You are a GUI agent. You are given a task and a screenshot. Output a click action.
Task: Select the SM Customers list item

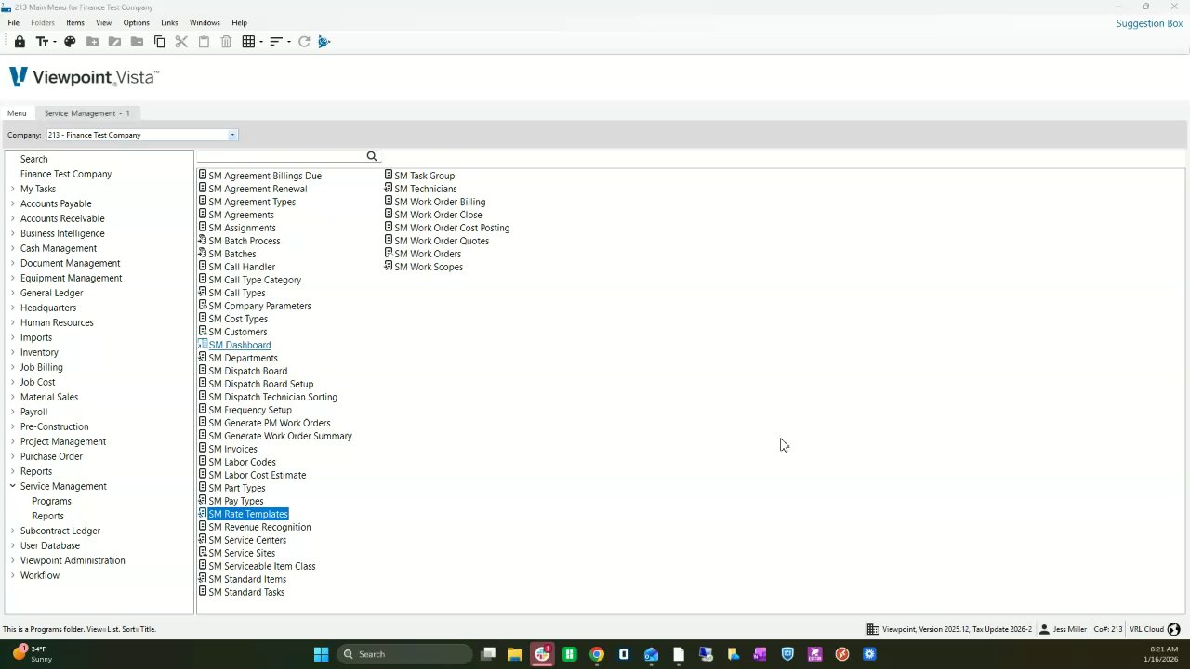point(237,332)
